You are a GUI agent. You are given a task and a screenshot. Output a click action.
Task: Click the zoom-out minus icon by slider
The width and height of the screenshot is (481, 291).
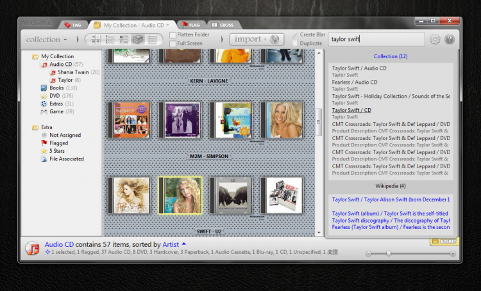[x=368, y=254]
